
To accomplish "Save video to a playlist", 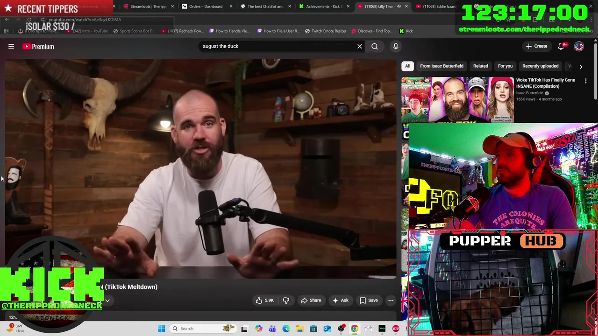I will (x=368, y=301).
